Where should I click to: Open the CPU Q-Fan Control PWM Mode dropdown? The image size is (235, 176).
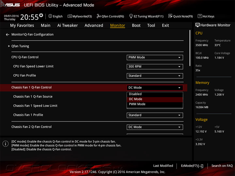tap(155, 57)
